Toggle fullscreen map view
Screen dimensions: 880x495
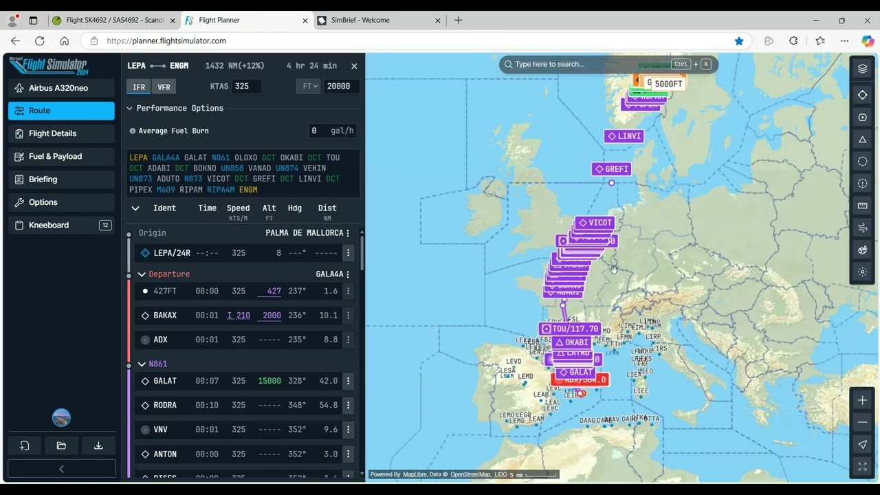click(862, 467)
